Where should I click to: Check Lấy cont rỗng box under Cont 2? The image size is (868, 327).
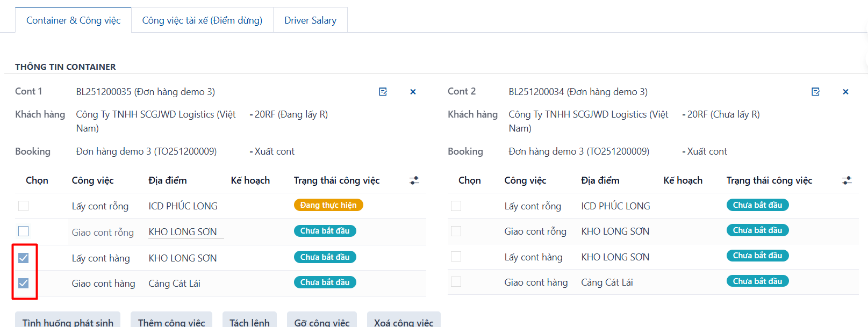pyautogui.click(x=456, y=206)
